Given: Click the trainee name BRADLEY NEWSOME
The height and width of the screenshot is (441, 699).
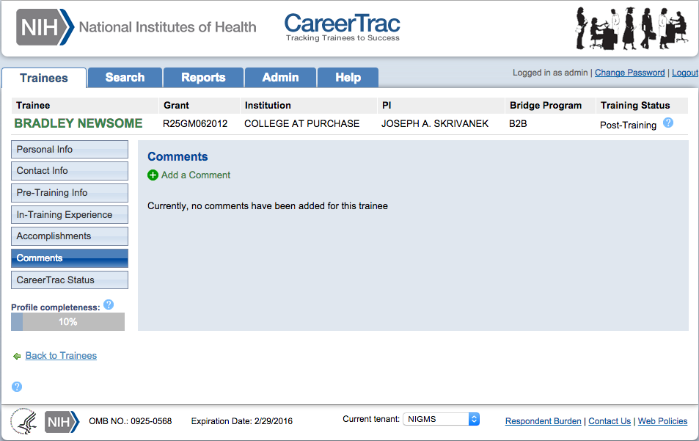Looking at the screenshot, I should tap(78, 123).
